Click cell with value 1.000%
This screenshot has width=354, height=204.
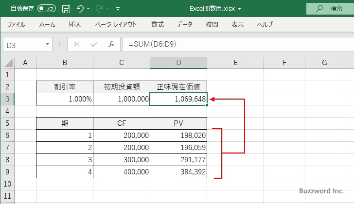[x=65, y=99]
